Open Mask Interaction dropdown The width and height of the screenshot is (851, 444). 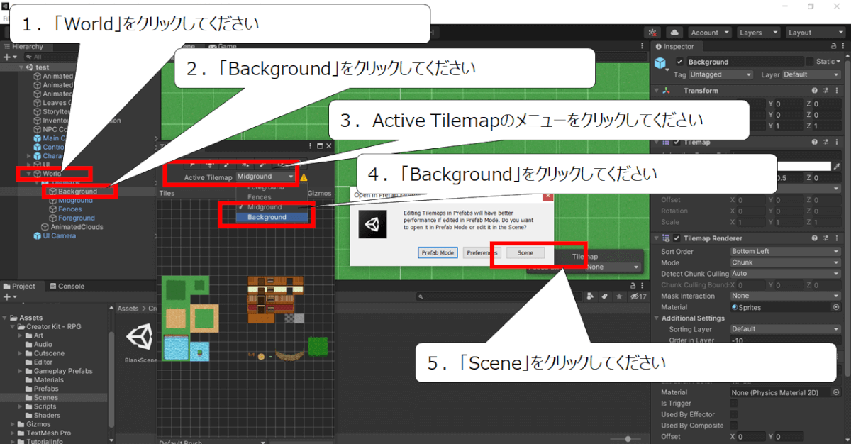(x=786, y=296)
